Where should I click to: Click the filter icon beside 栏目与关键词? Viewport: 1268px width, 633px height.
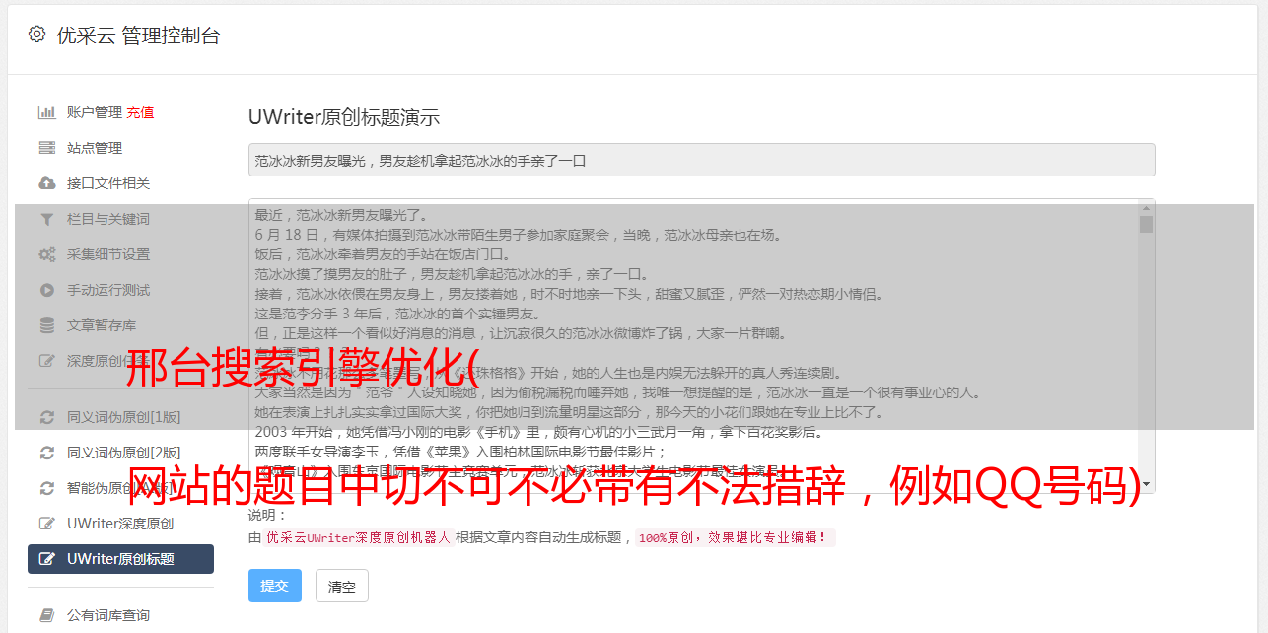46,219
